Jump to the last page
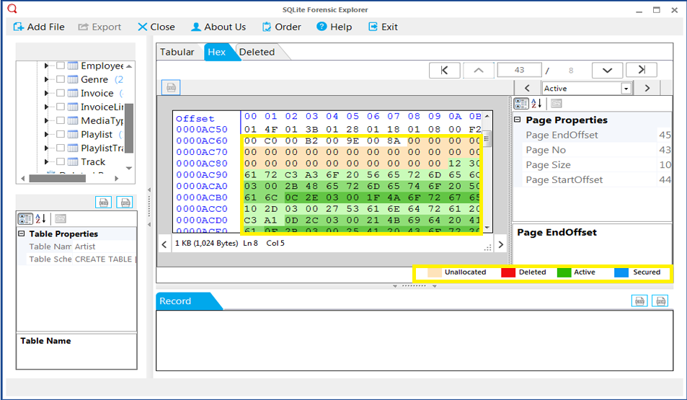 tap(642, 70)
